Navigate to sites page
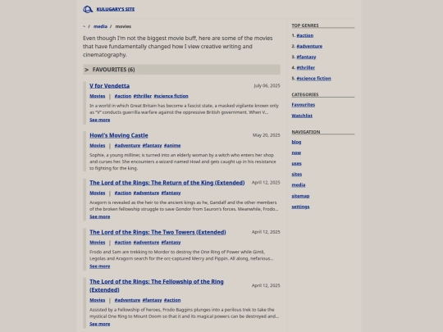Viewport: 443px width, 332px height. click(297, 174)
